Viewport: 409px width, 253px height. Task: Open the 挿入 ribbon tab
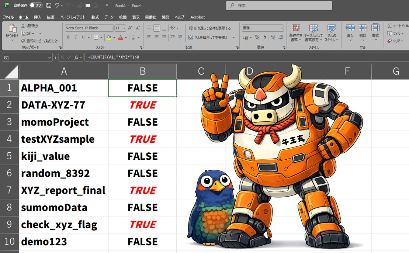pos(38,17)
